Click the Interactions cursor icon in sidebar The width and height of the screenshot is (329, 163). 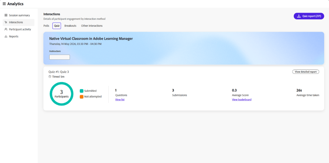pos(6,22)
